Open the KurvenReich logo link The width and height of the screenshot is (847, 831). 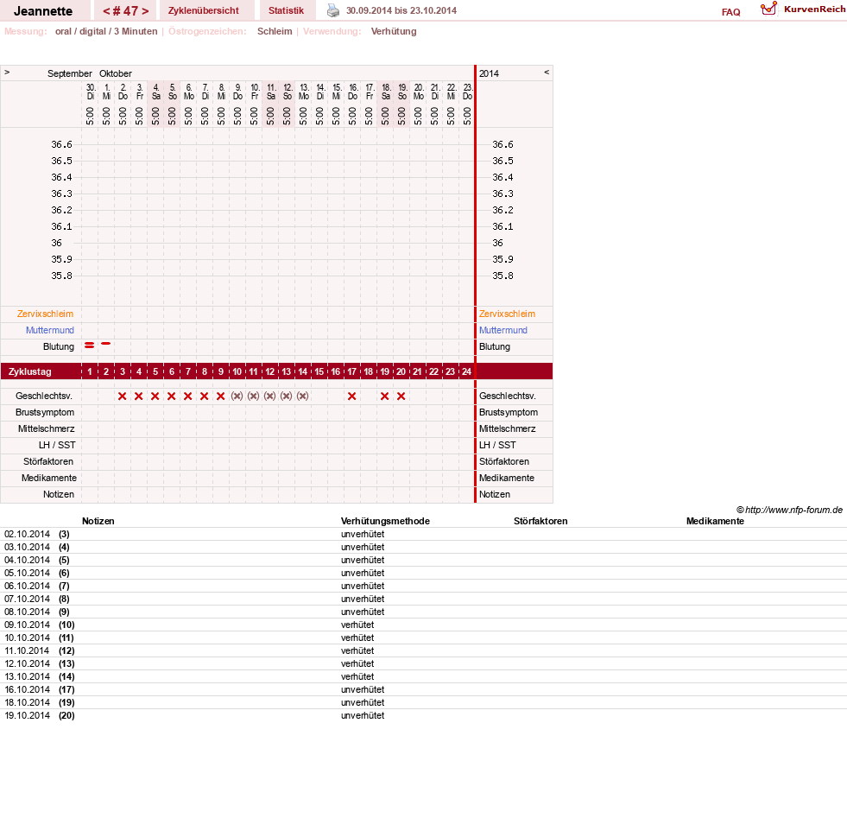click(x=803, y=10)
